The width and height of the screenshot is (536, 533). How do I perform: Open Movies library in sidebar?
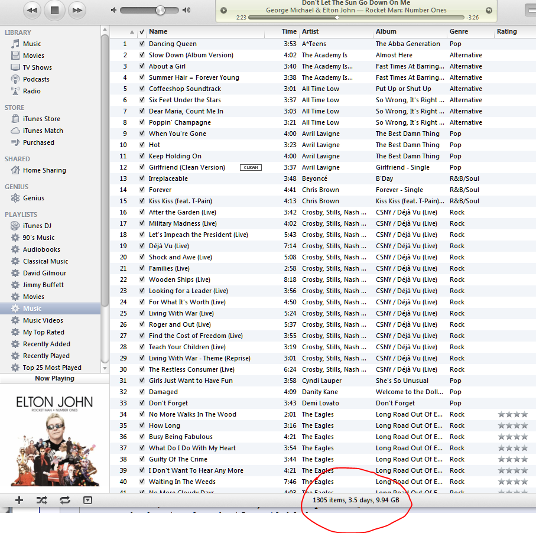click(x=33, y=56)
